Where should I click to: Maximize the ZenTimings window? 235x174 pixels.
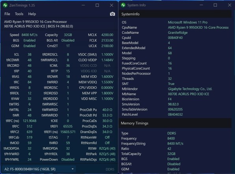[97, 5]
